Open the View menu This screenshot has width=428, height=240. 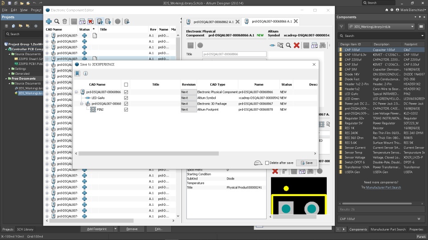point(24,10)
